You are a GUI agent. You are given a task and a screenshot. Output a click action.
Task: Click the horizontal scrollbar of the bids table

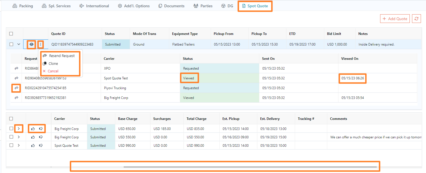pyautogui.click(x=250, y=167)
